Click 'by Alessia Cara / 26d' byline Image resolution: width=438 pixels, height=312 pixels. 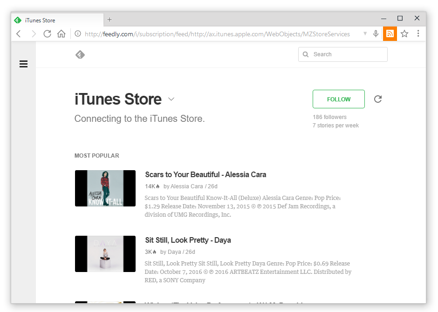click(190, 186)
